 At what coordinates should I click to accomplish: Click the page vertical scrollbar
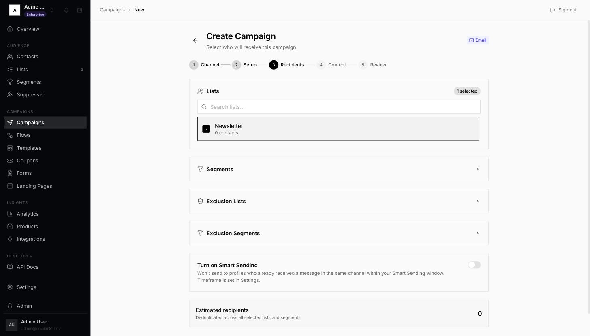point(588,167)
